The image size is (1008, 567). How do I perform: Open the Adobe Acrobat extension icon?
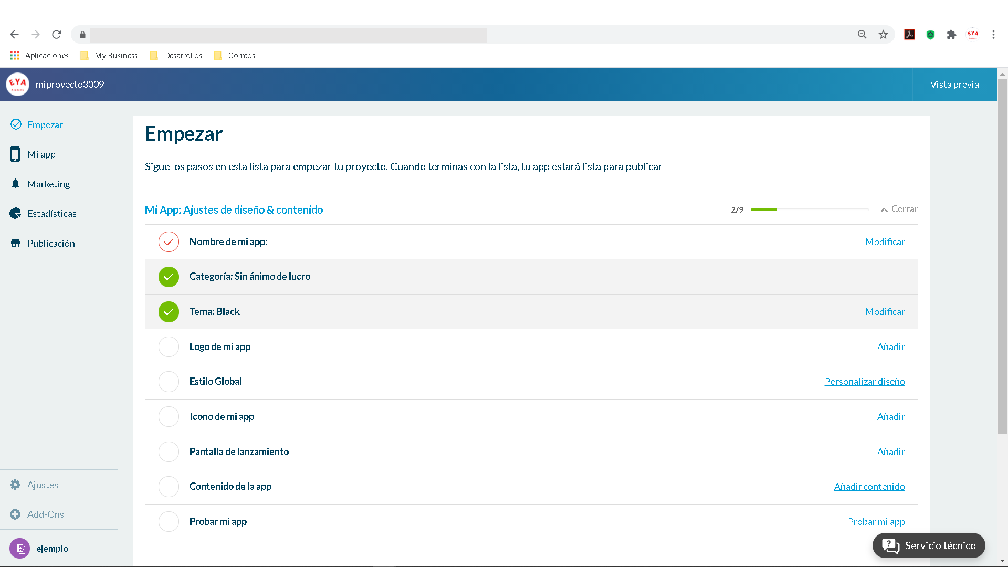909,35
